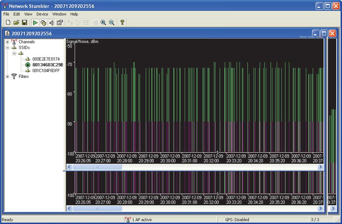Open a file with the folder icon
Image resolution: width=342 pixels, height=224 pixels.
click(16, 22)
